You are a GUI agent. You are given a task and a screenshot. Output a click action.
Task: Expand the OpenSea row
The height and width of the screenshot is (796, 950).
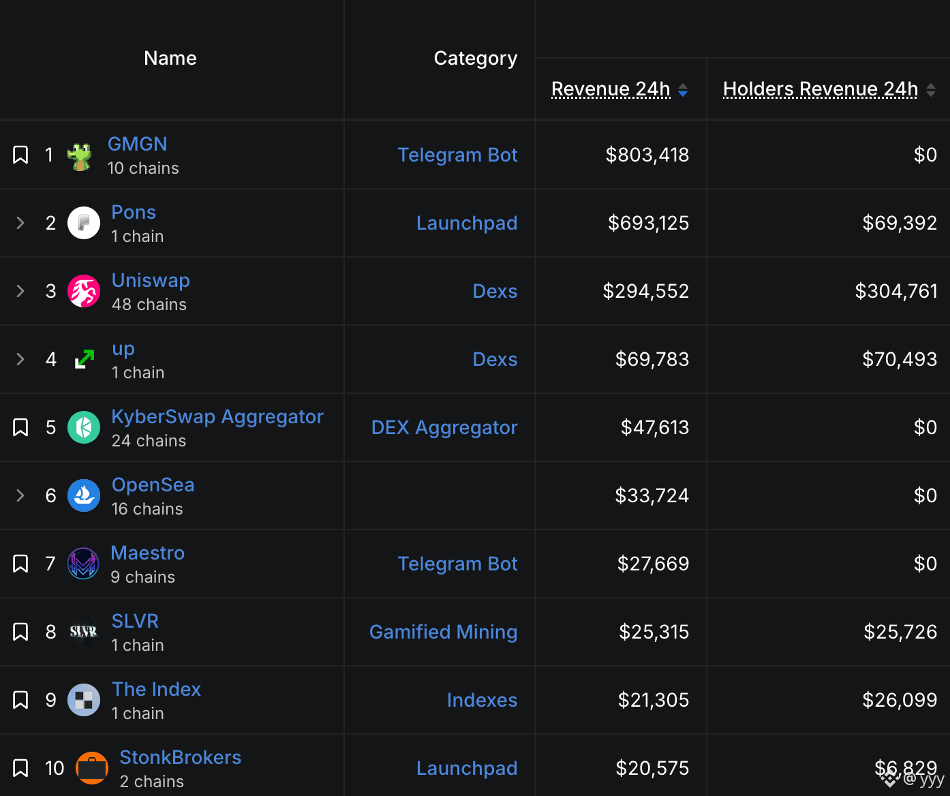point(20,495)
